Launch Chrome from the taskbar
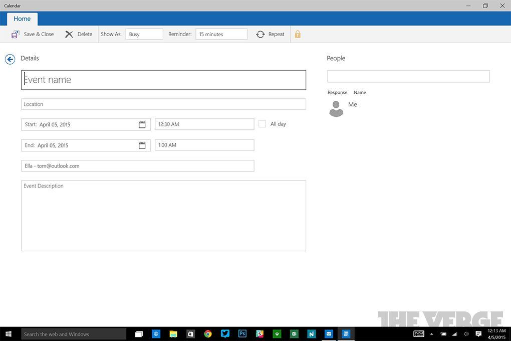 point(208,334)
